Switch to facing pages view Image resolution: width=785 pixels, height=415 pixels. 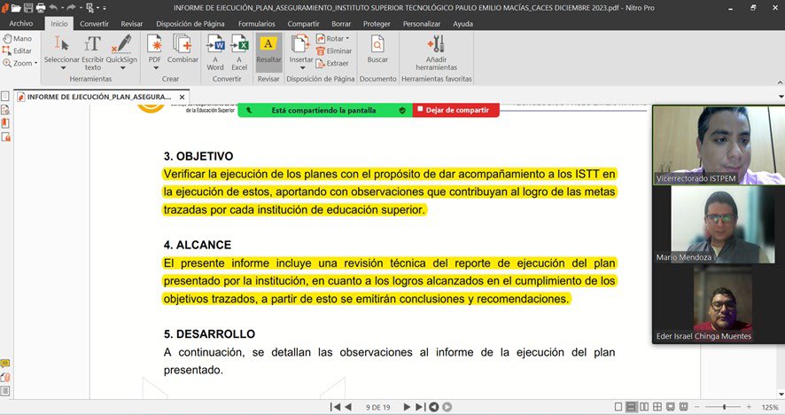(644, 406)
